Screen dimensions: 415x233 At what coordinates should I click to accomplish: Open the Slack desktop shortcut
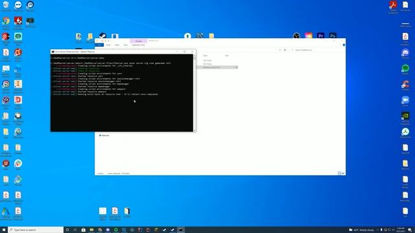pyautogui.click(x=18, y=164)
